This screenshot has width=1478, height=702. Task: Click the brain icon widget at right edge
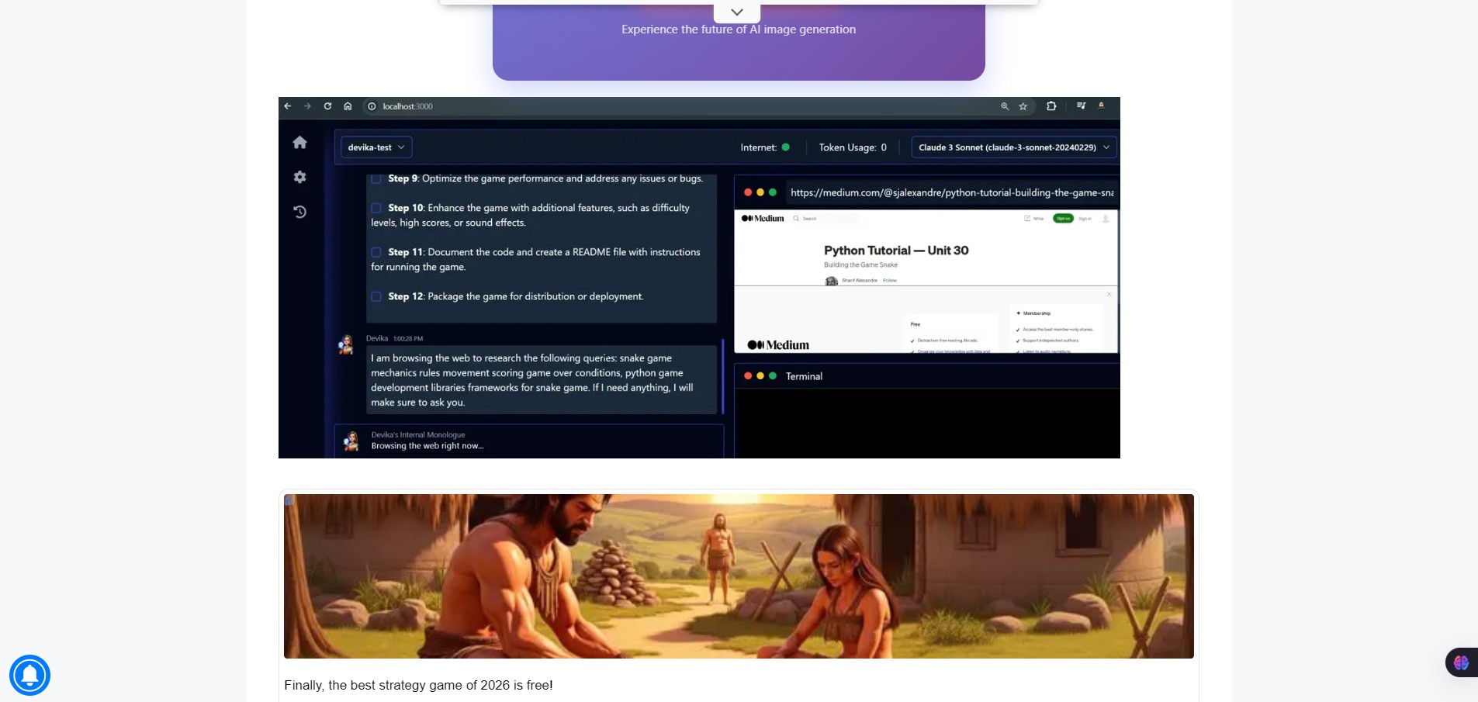click(x=1462, y=662)
